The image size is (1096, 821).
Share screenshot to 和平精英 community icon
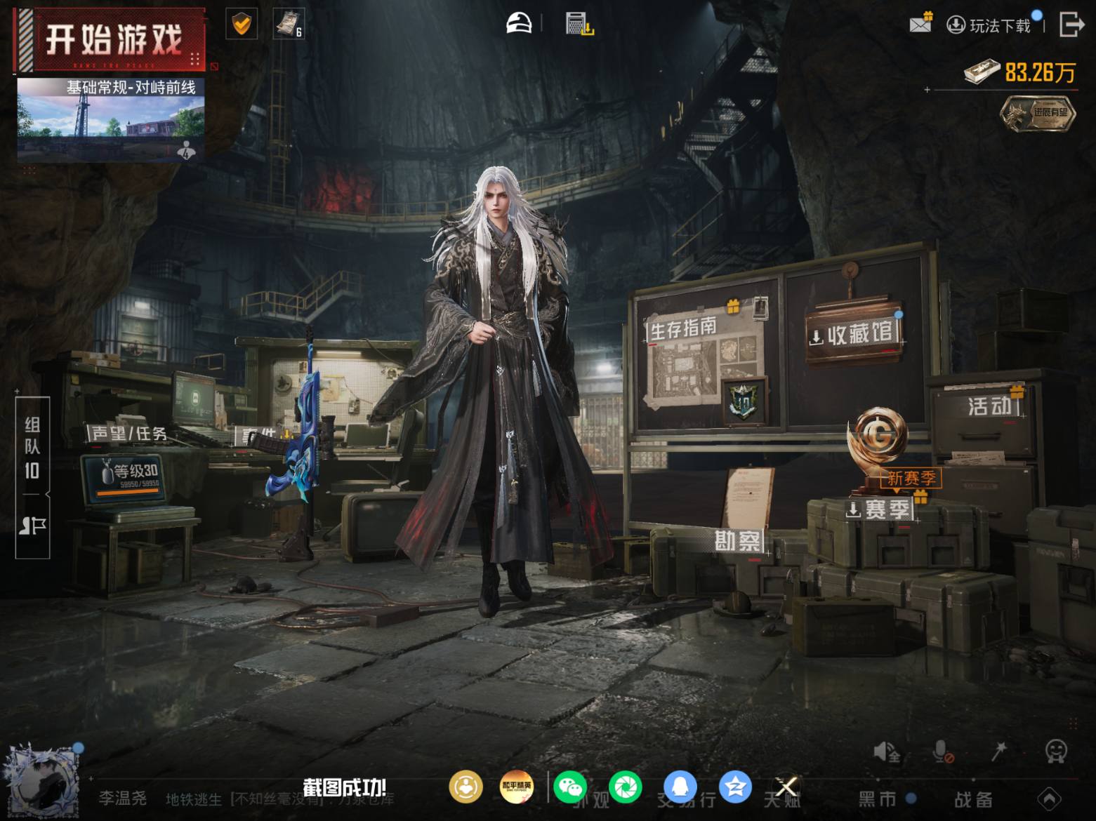click(x=516, y=787)
